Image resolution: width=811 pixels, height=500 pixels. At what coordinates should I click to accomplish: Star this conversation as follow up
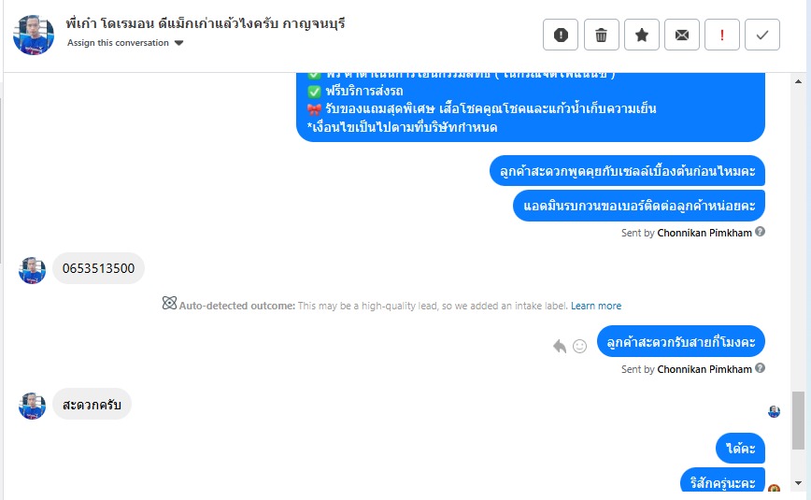(641, 35)
